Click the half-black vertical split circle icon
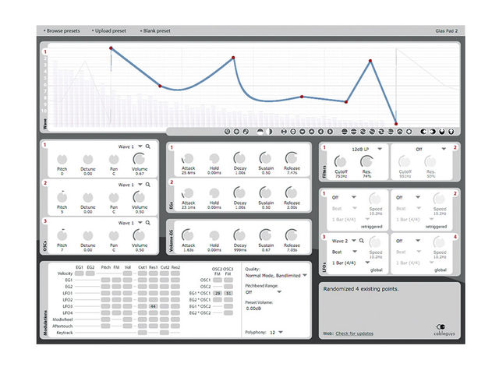499x374 pixels. coord(269,132)
